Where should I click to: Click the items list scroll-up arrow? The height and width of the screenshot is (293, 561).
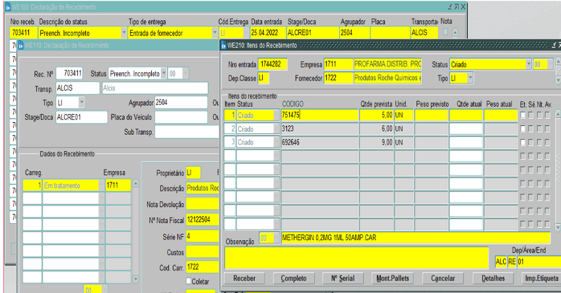(556, 115)
